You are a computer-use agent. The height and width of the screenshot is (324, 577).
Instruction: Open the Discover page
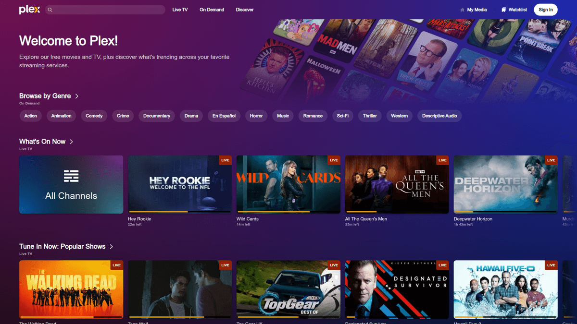click(244, 10)
